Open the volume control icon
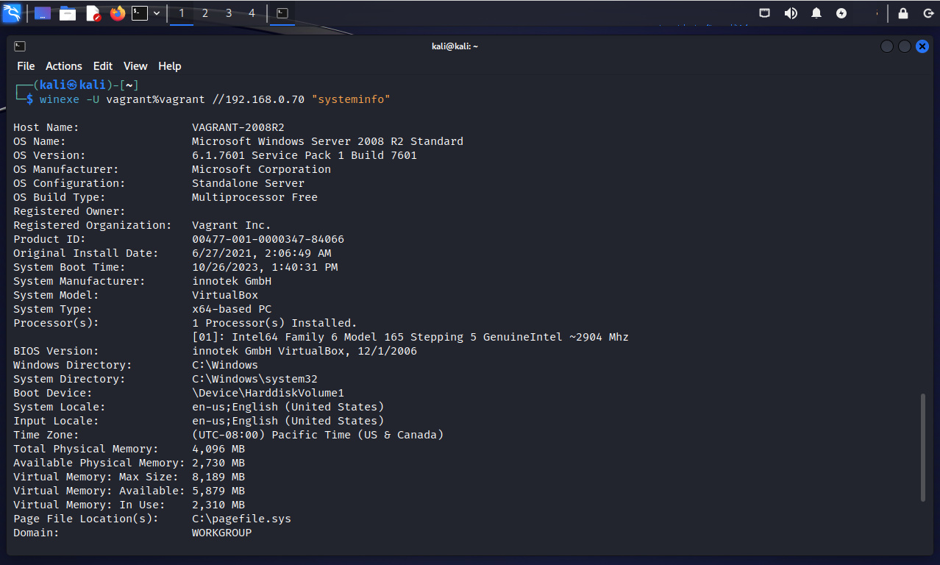This screenshot has height=565, width=940. [x=791, y=13]
